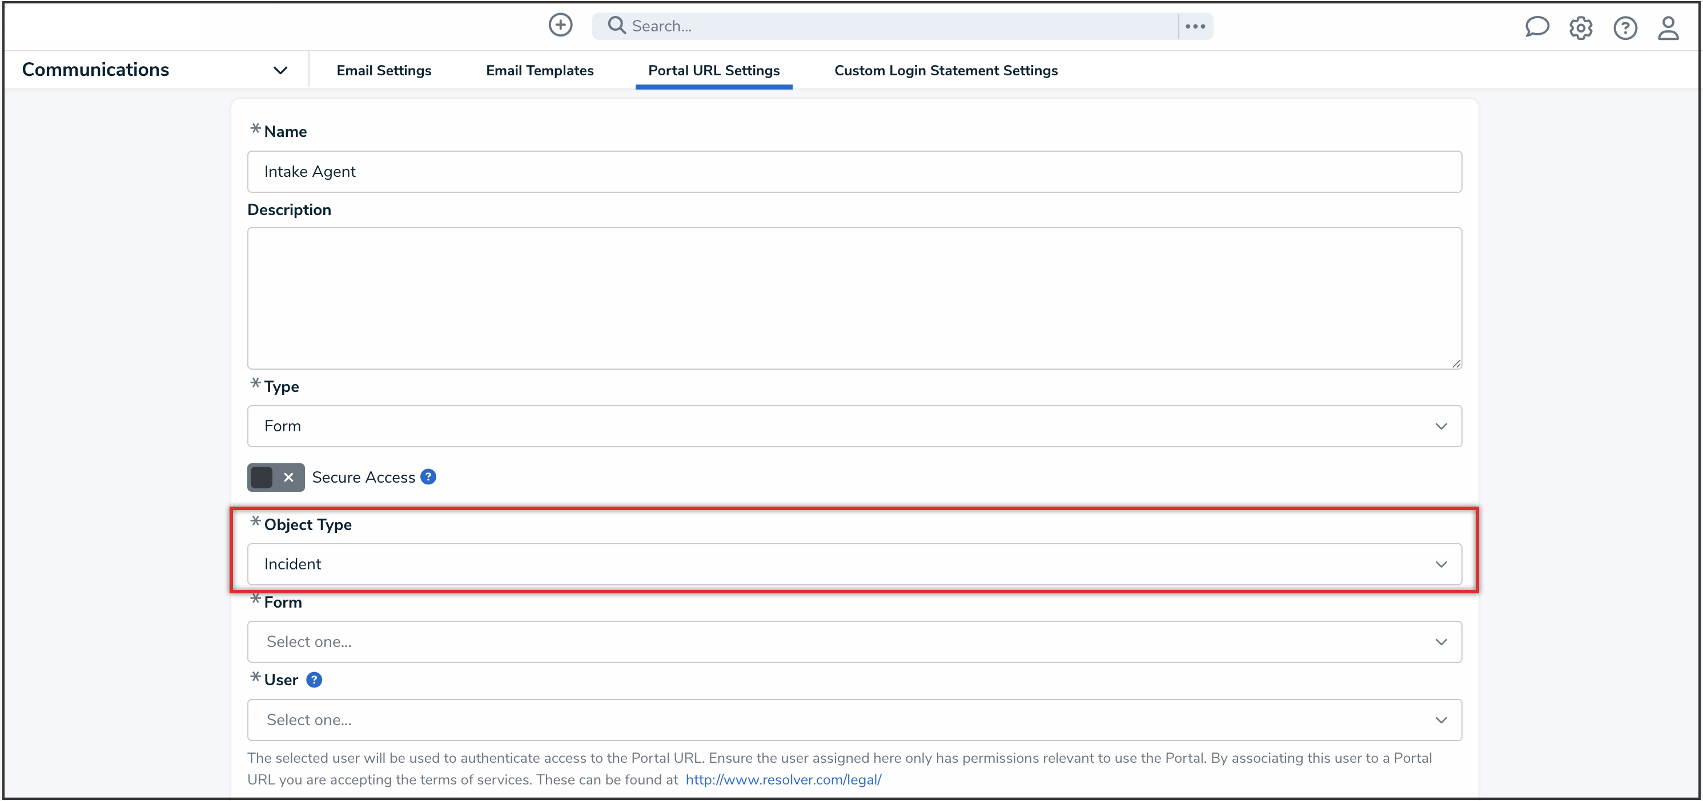Viewport: 1703px width, 801px height.
Task: Toggle the Secure Access switch
Action: pyautogui.click(x=276, y=477)
